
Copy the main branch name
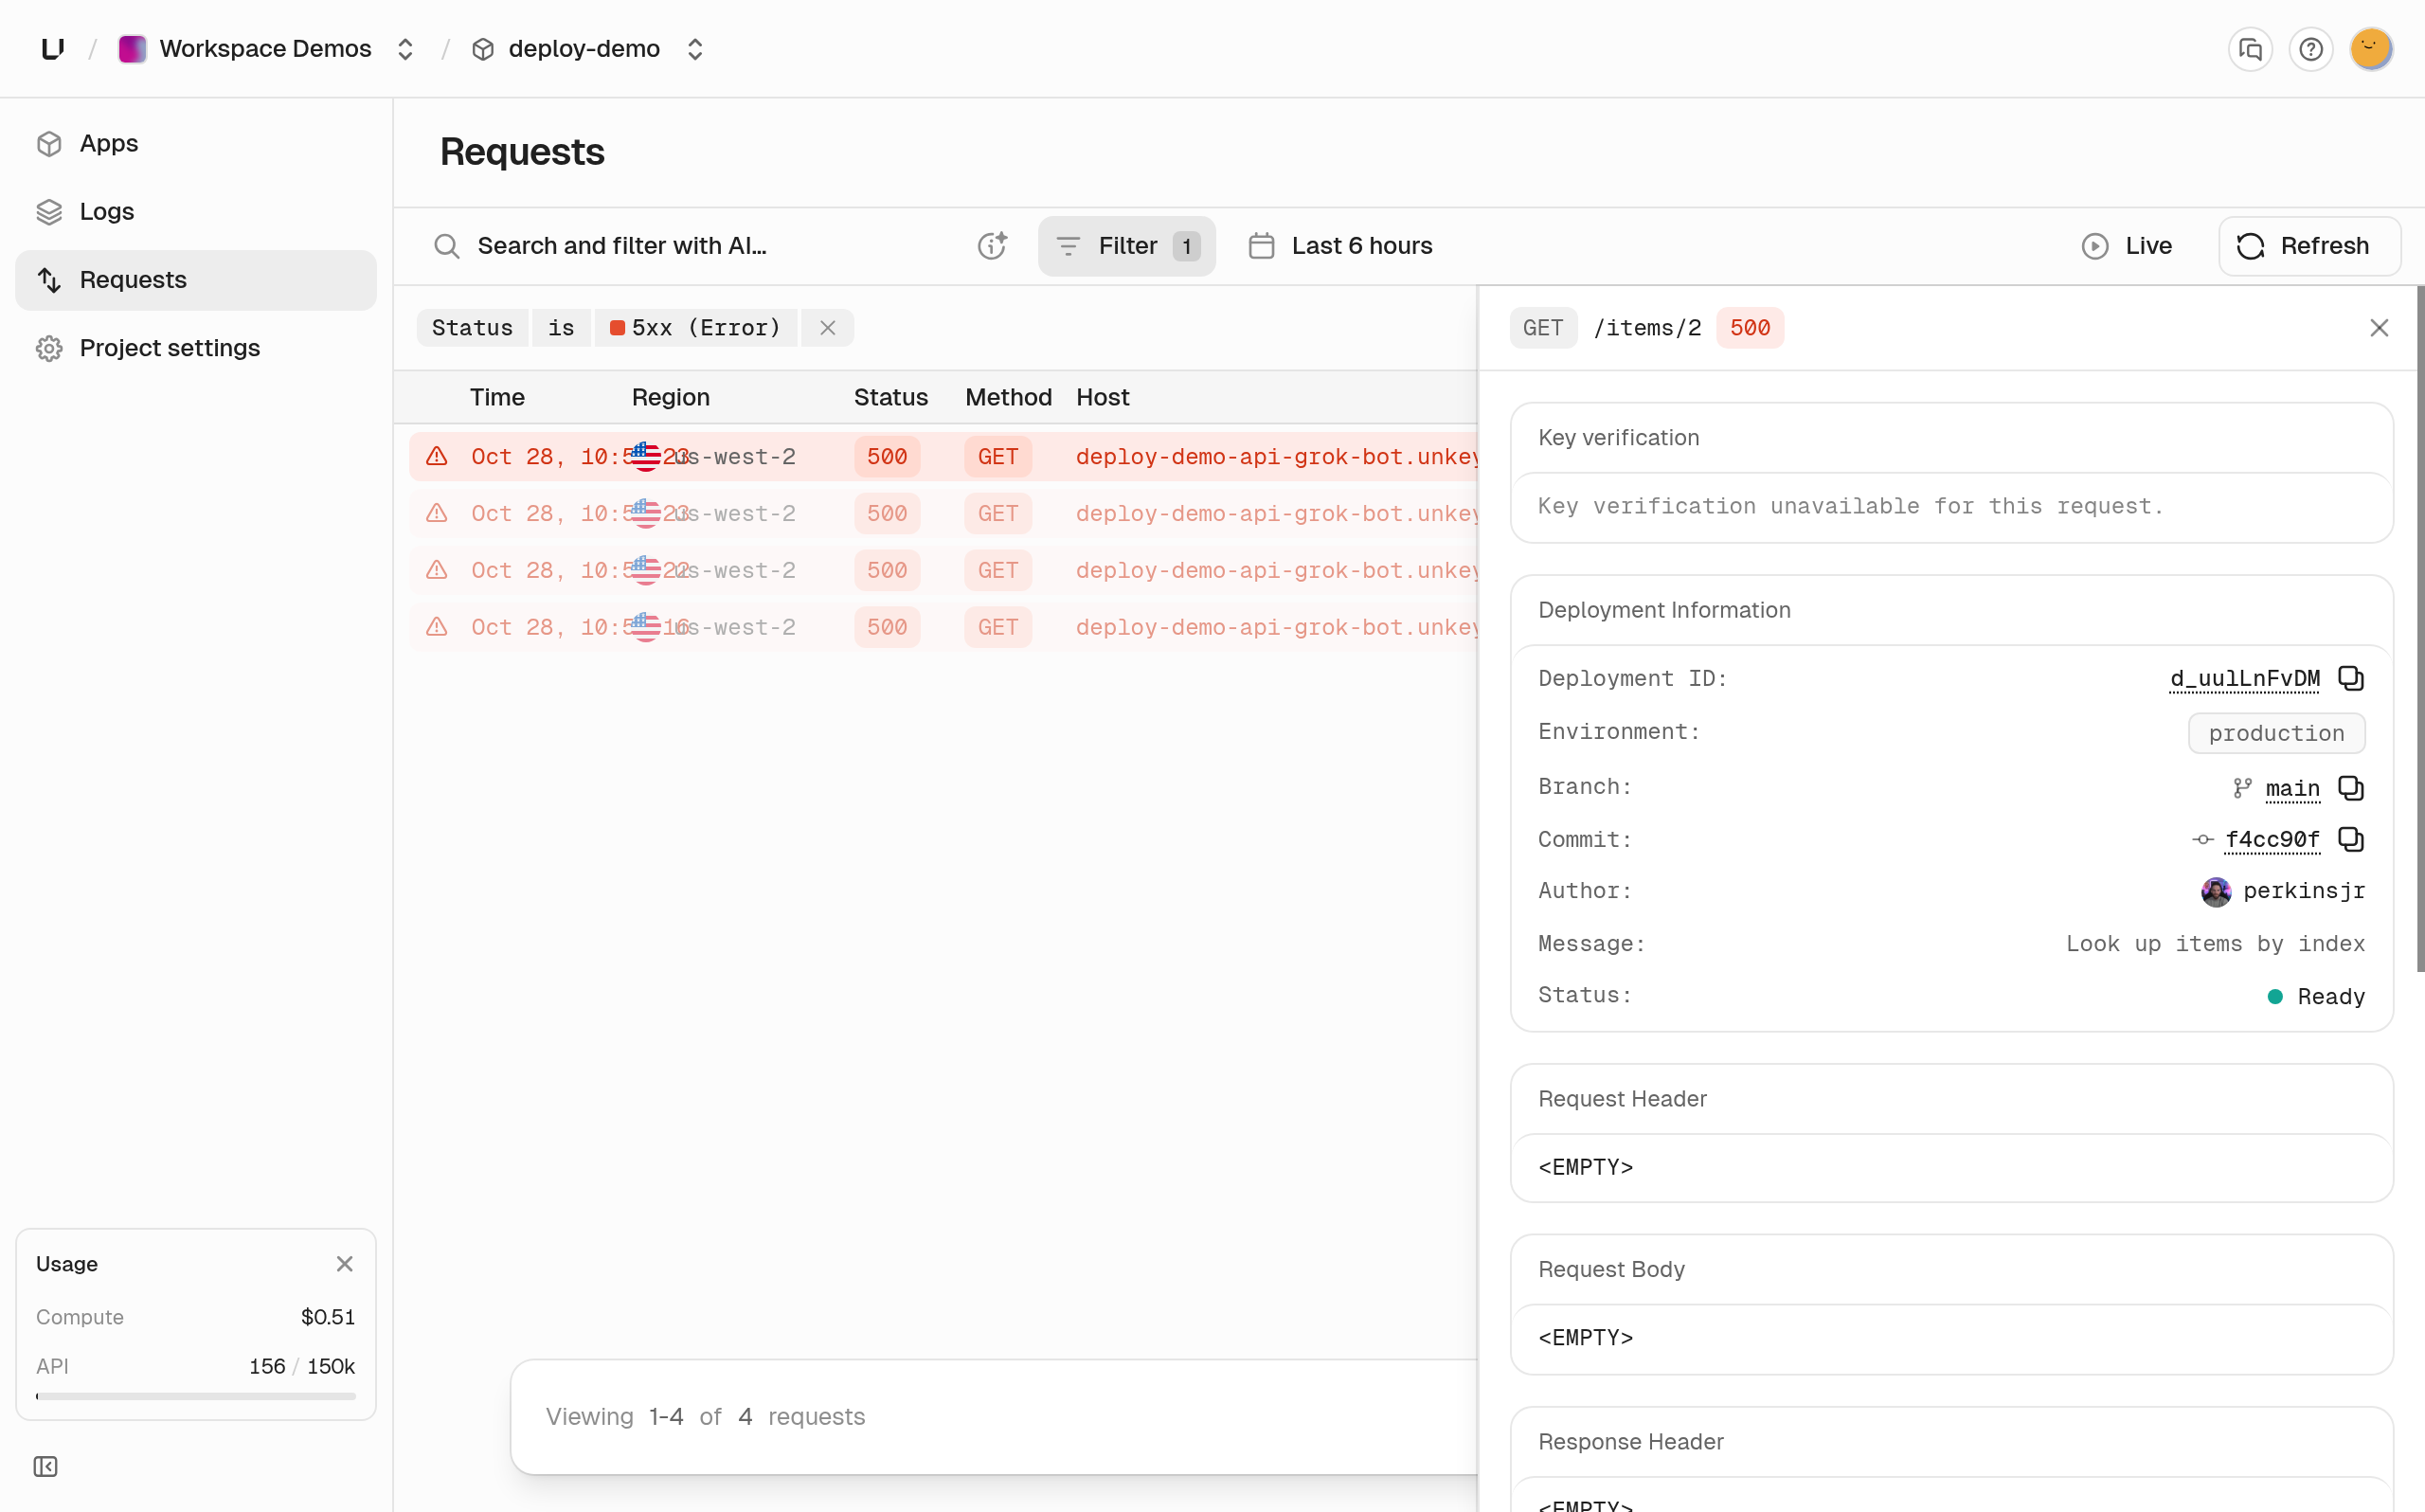pyautogui.click(x=2351, y=788)
